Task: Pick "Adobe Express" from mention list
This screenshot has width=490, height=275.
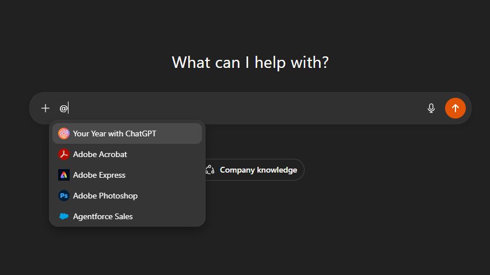Action: coord(127,175)
